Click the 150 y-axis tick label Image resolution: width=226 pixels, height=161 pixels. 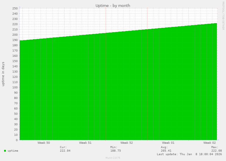click(15, 61)
